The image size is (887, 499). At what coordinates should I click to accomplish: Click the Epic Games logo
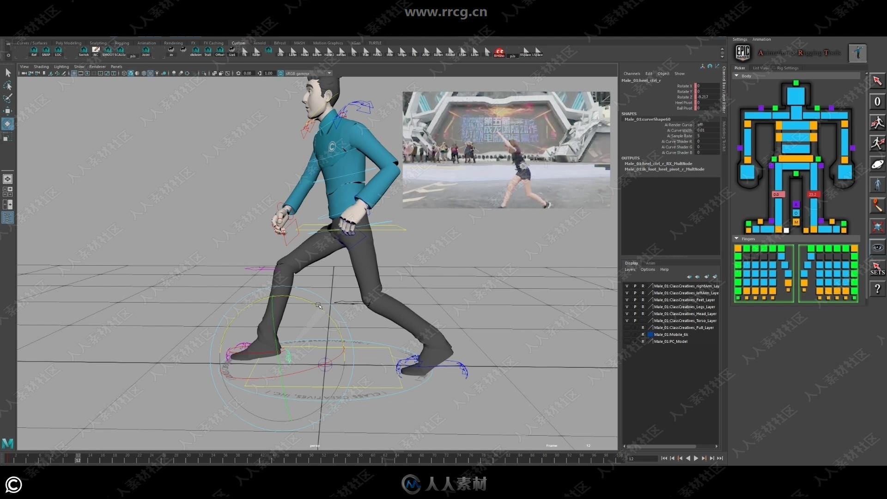point(743,53)
